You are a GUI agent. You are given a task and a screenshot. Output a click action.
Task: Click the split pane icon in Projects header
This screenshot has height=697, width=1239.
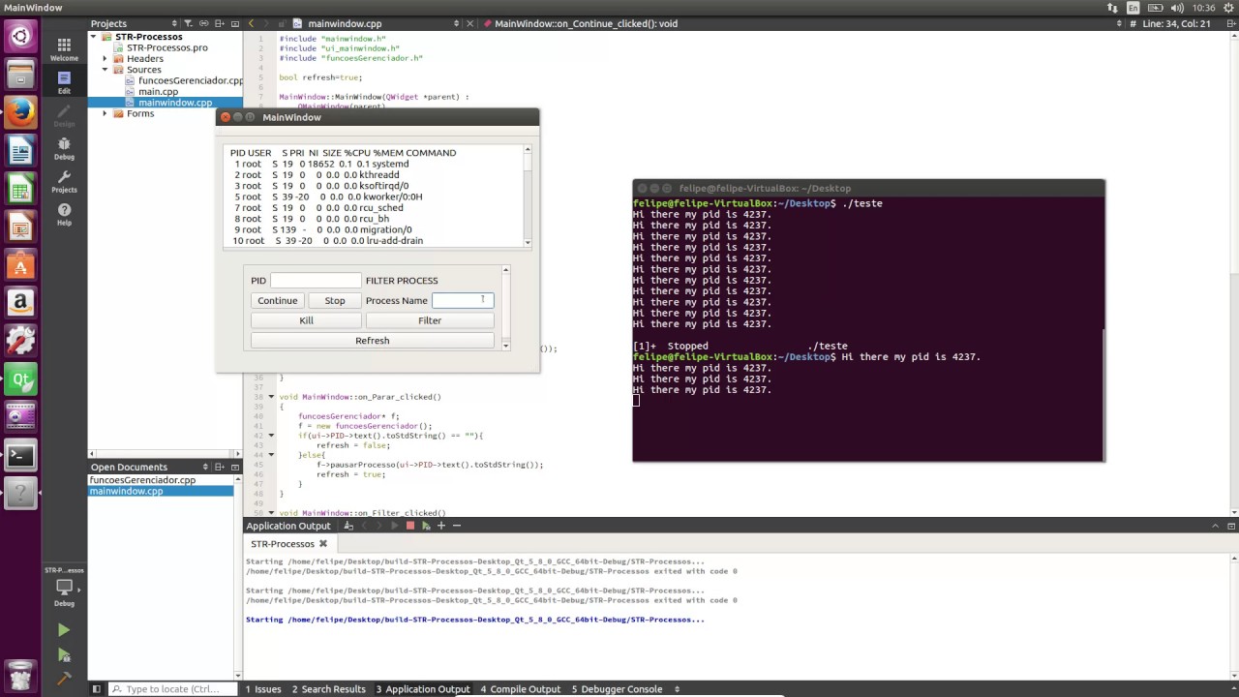click(221, 23)
